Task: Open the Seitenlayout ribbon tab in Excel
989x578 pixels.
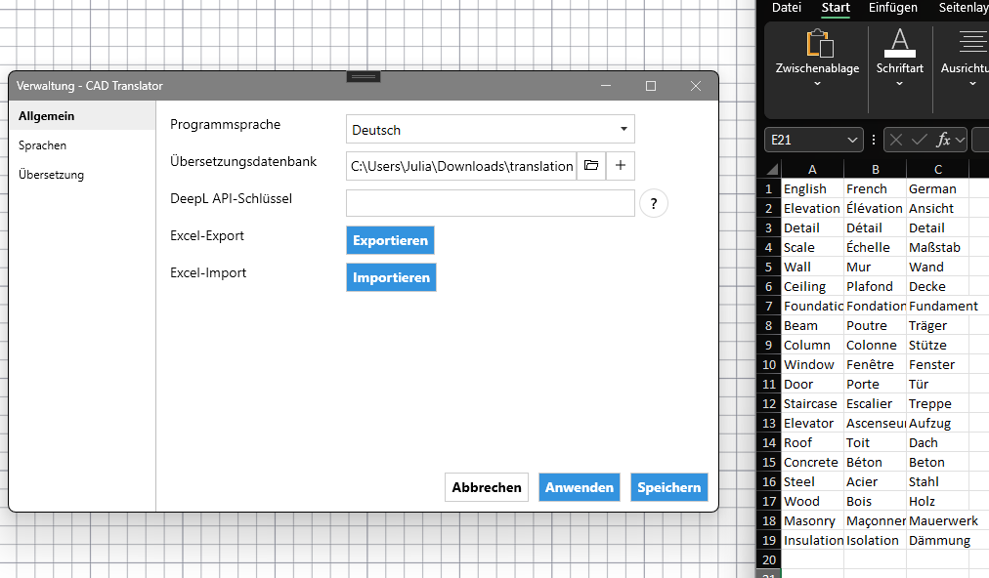Action: [x=963, y=8]
